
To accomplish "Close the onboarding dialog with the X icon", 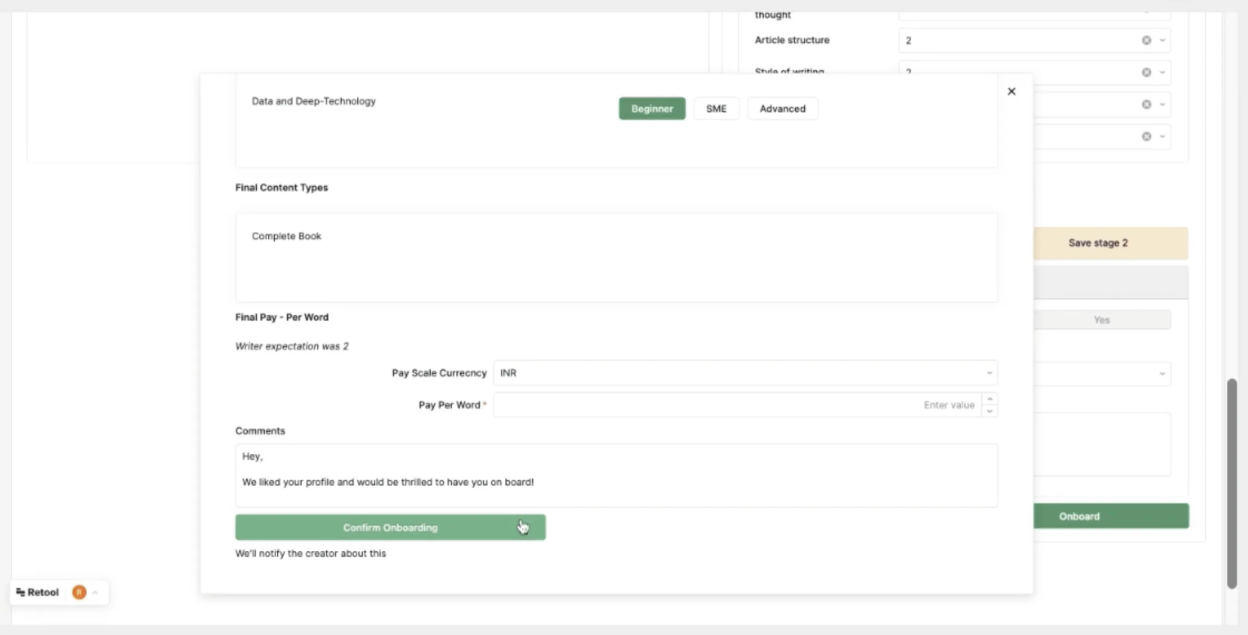I will tap(1011, 91).
